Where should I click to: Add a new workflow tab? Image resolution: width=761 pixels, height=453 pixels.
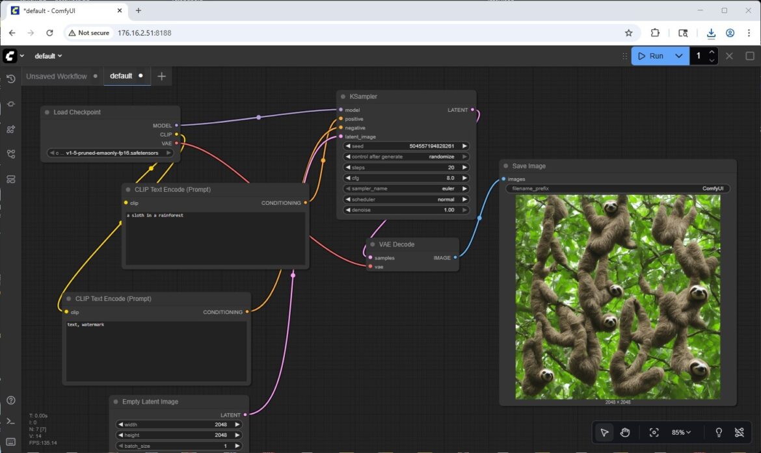pyautogui.click(x=161, y=76)
